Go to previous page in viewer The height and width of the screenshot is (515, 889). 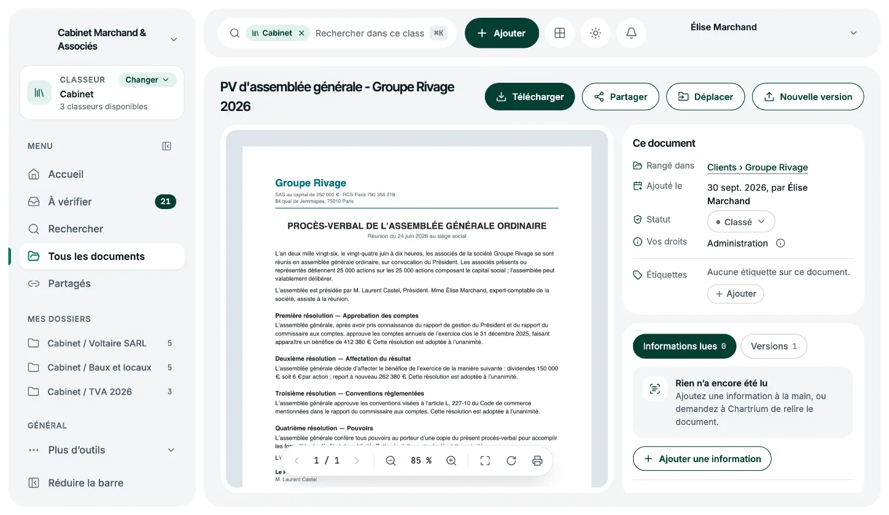[x=297, y=460]
